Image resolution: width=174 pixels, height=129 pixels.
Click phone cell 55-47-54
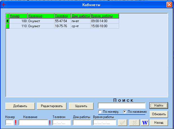[63, 21]
